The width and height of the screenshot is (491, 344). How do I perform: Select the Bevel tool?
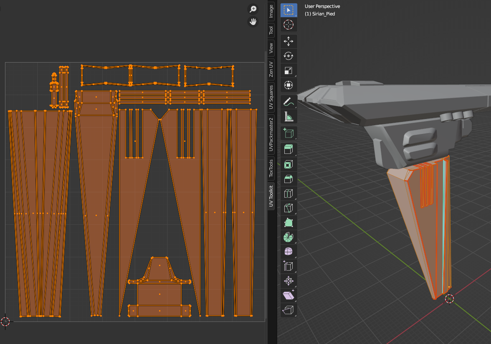tap(289, 179)
